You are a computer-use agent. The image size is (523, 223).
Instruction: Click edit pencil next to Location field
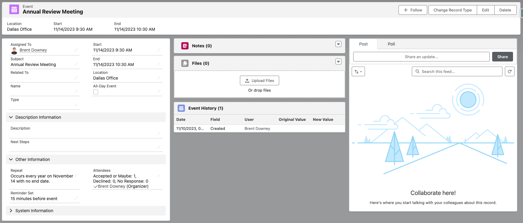point(159,78)
